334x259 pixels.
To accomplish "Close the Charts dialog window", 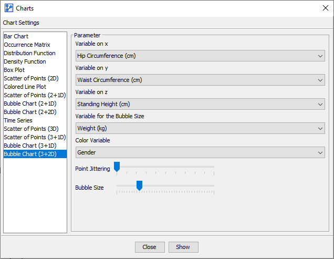I will (x=325, y=8).
